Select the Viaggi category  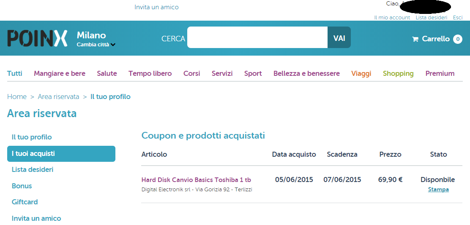(361, 73)
